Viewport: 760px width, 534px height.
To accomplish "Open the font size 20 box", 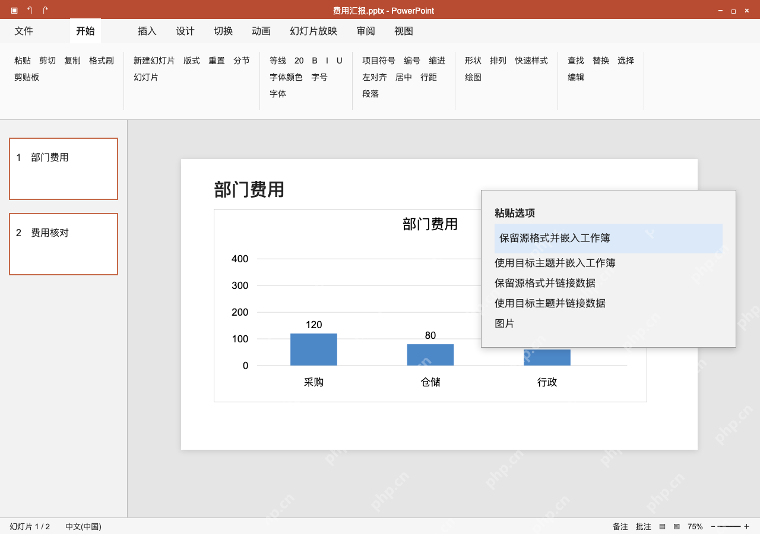I will click(299, 61).
